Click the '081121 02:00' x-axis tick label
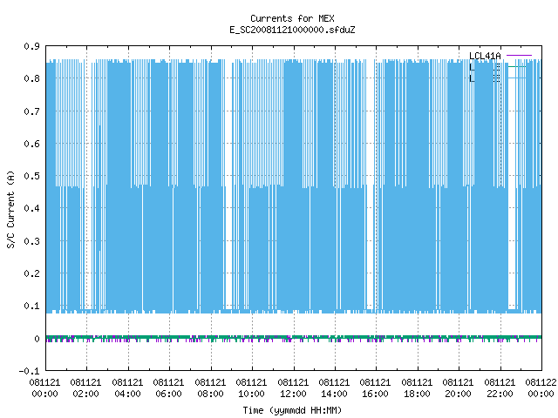Screen dimensions: 558x418 coord(85,388)
